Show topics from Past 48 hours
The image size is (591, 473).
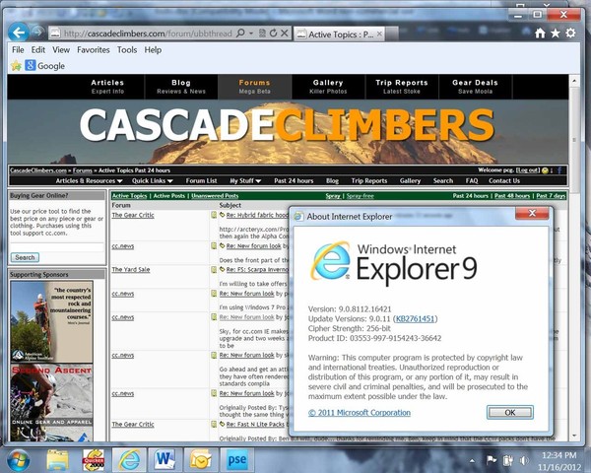coord(512,196)
